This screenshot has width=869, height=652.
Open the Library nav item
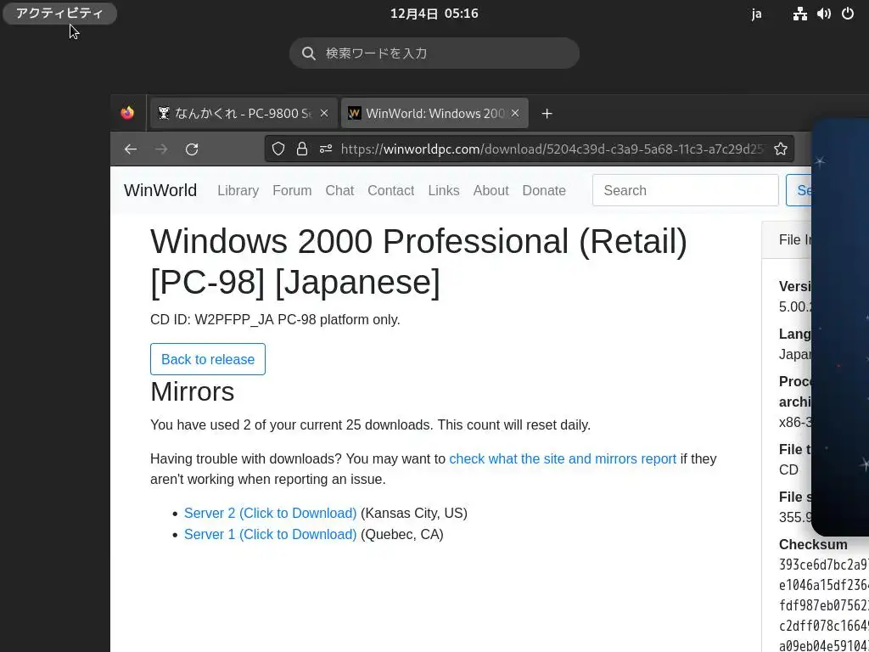(x=238, y=190)
